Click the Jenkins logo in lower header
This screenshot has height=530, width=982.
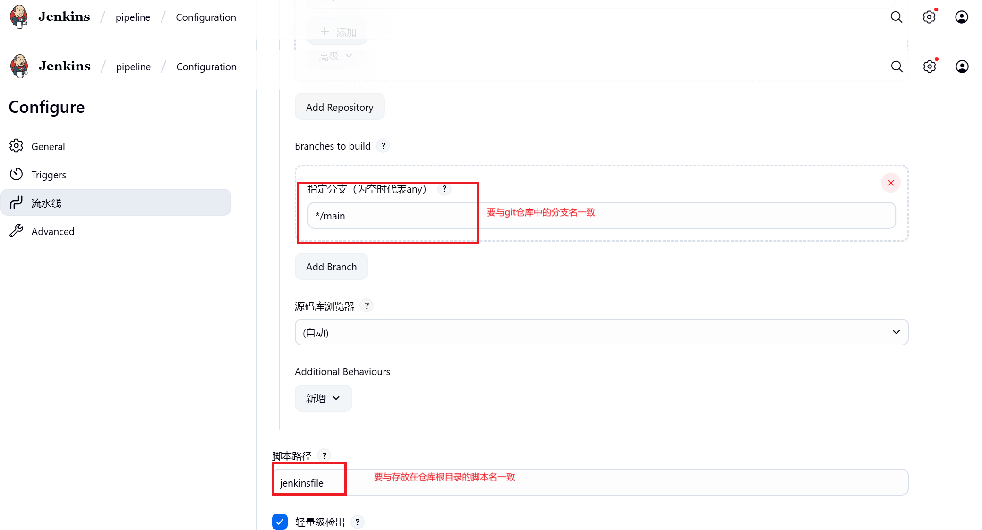[20, 66]
